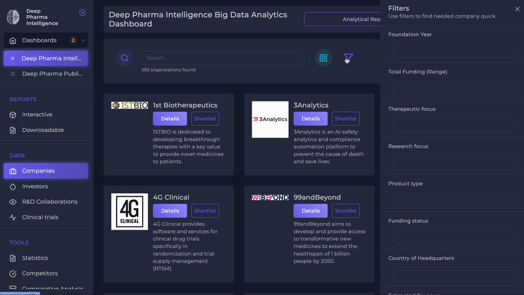Viewport: 524px width, 295px height.
Task: Click the Dashboards badge showing 2
Action: coord(73,41)
